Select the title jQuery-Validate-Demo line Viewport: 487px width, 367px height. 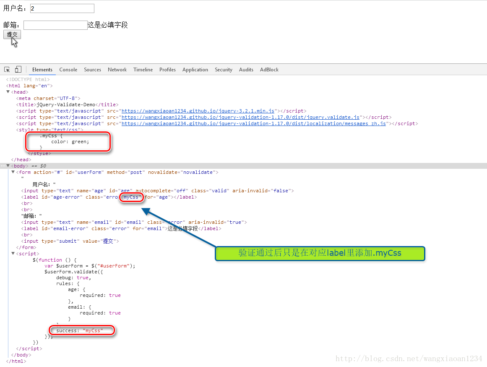click(67, 105)
